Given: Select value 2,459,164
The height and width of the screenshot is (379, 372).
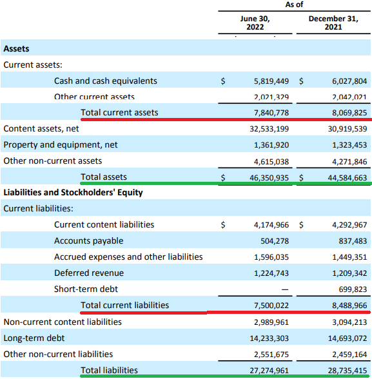Looking at the screenshot, I should pos(349,355).
